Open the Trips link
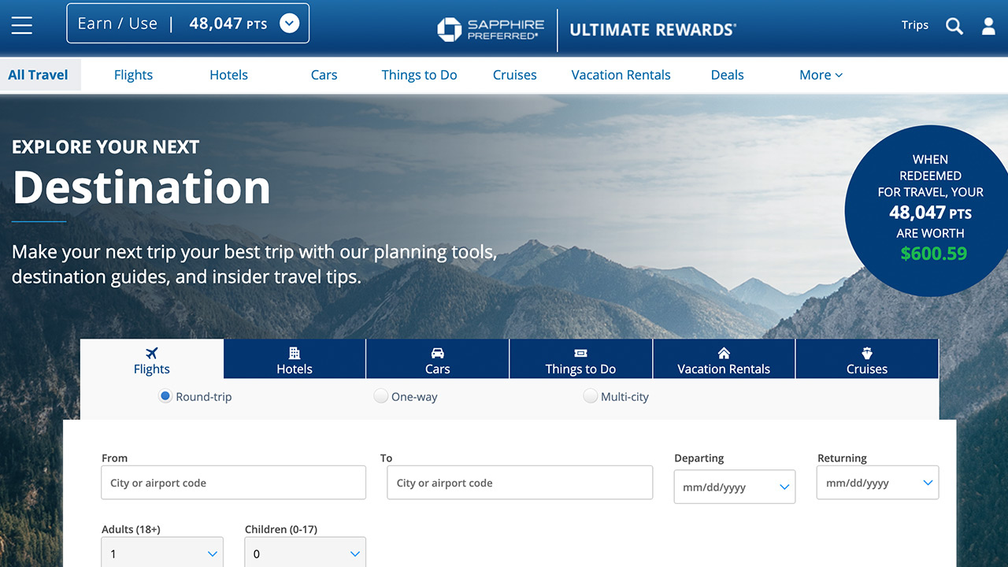Viewport: 1008px width, 567px height. pos(914,25)
